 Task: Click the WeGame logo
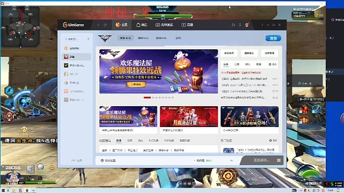(x=73, y=25)
